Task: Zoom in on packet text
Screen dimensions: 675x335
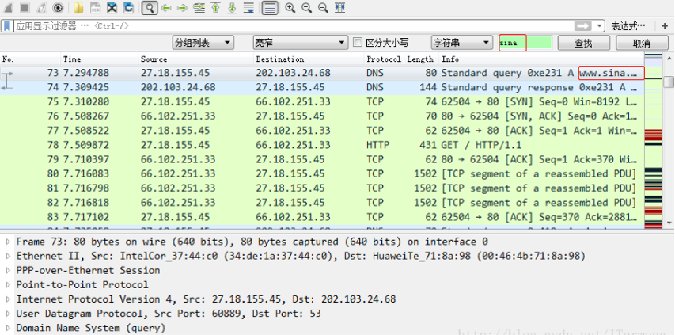Action: point(290,8)
